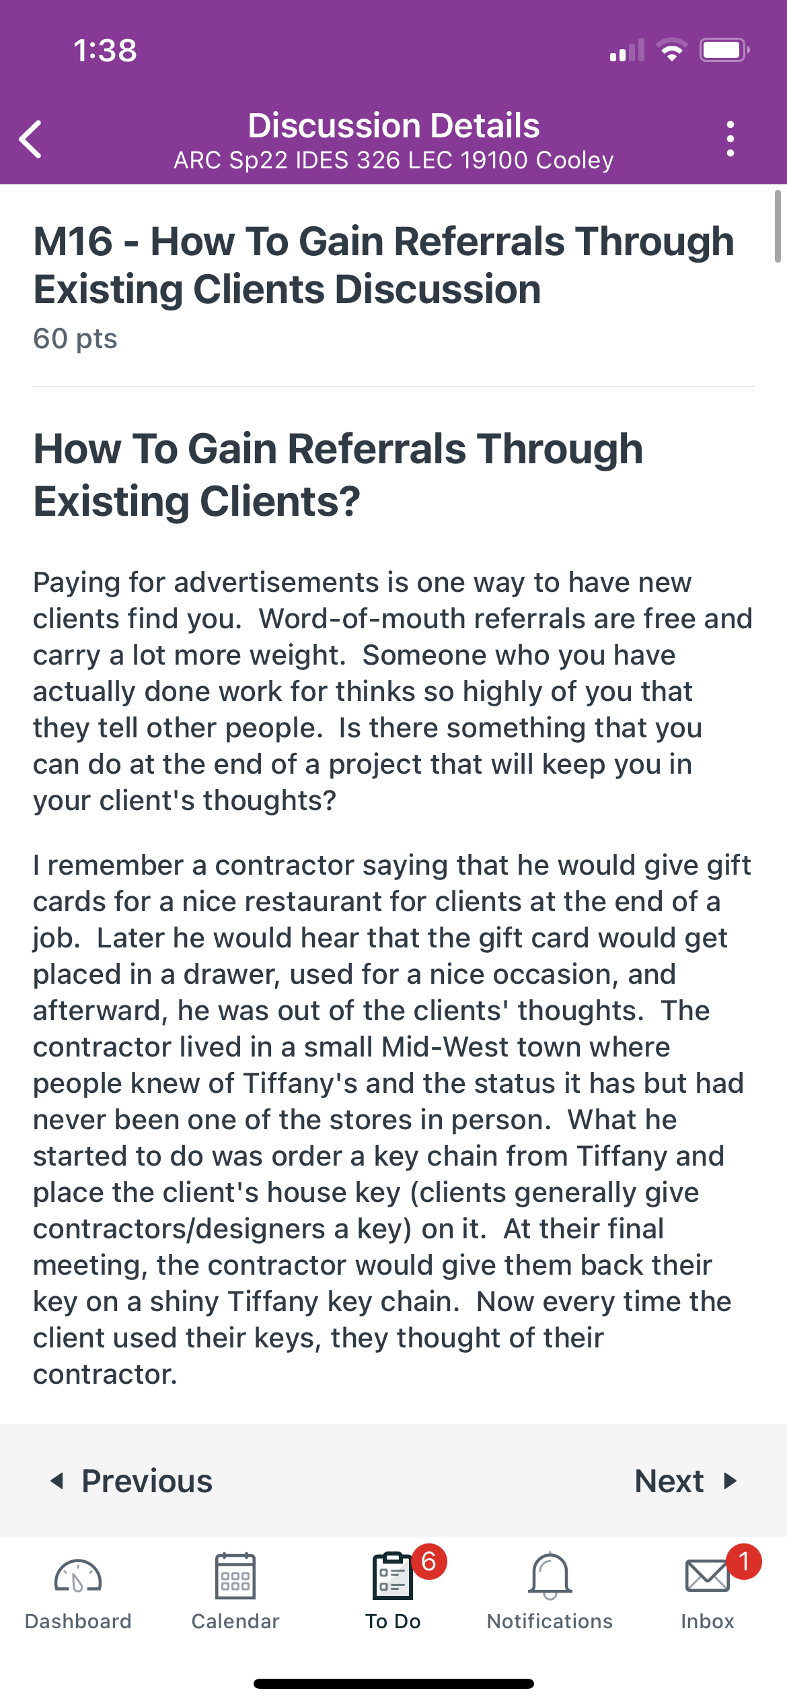Screen dimensions: 787x1705
Task: Tap the M16 discussion title text
Action: point(383,265)
